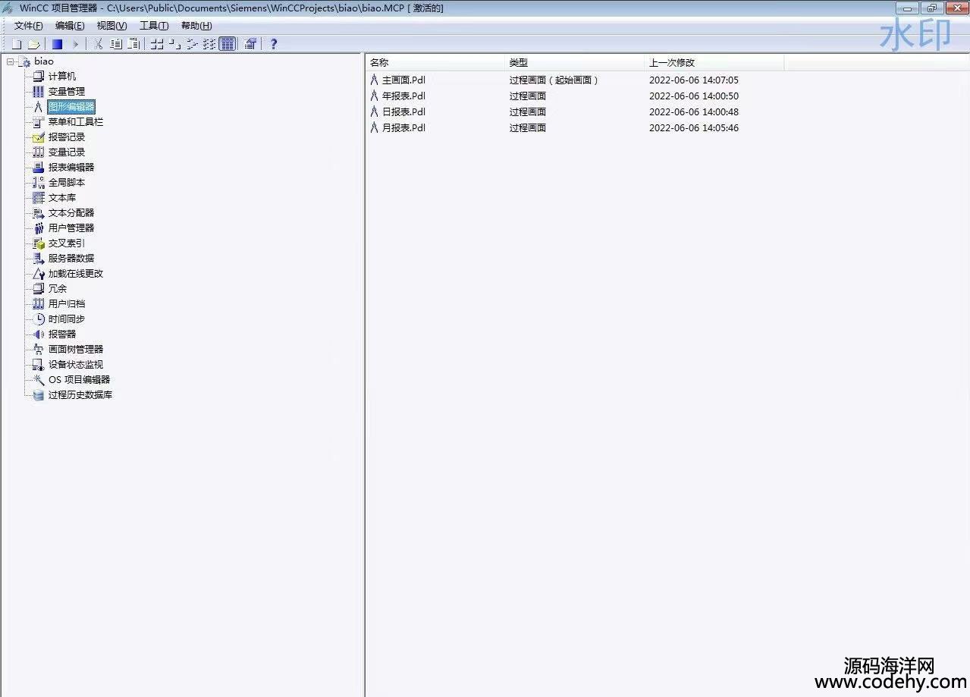Select 文本分配器 in the tree
The width and height of the screenshot is (970, 697).
[71, 213]
